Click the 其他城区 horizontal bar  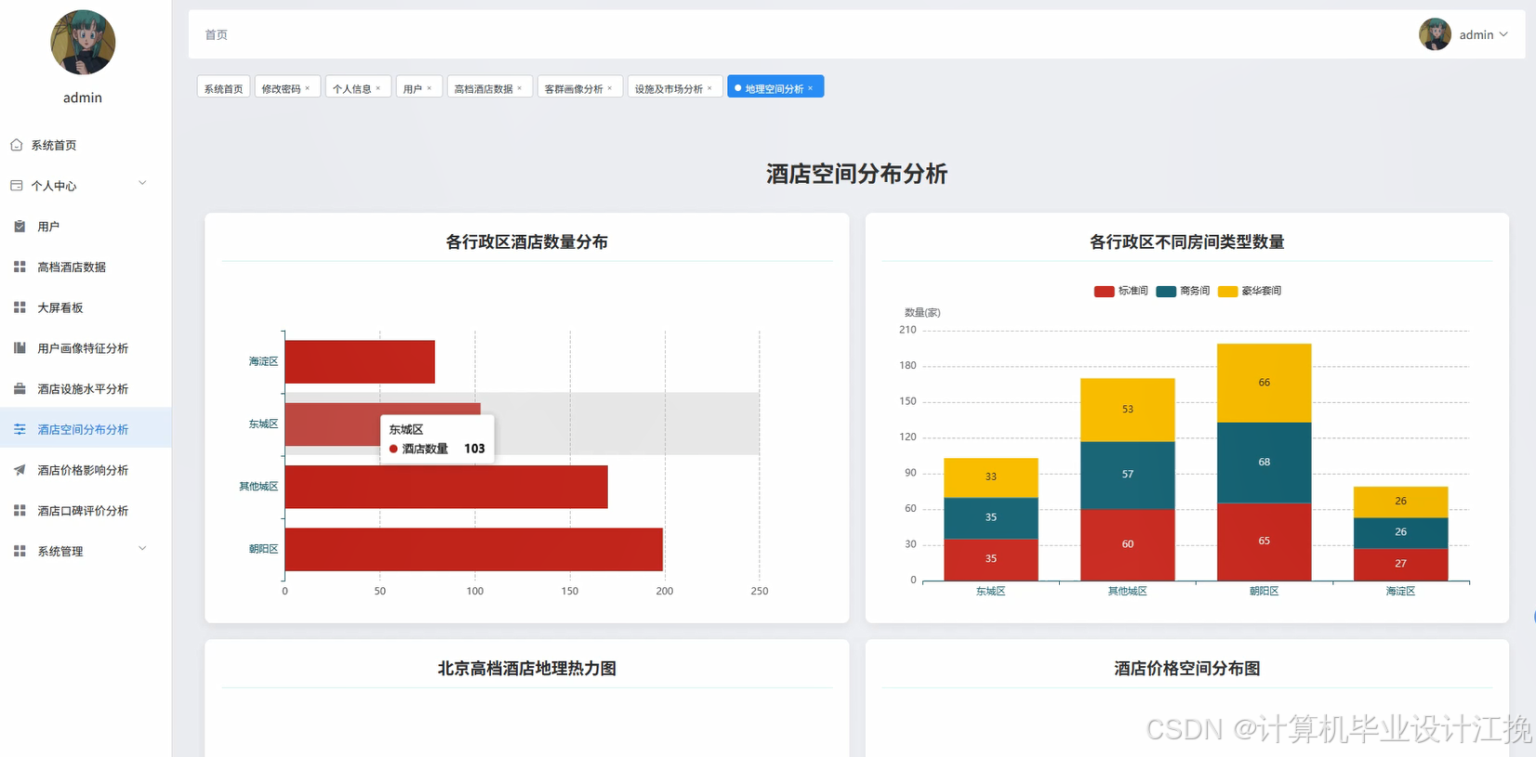(446, 487)
